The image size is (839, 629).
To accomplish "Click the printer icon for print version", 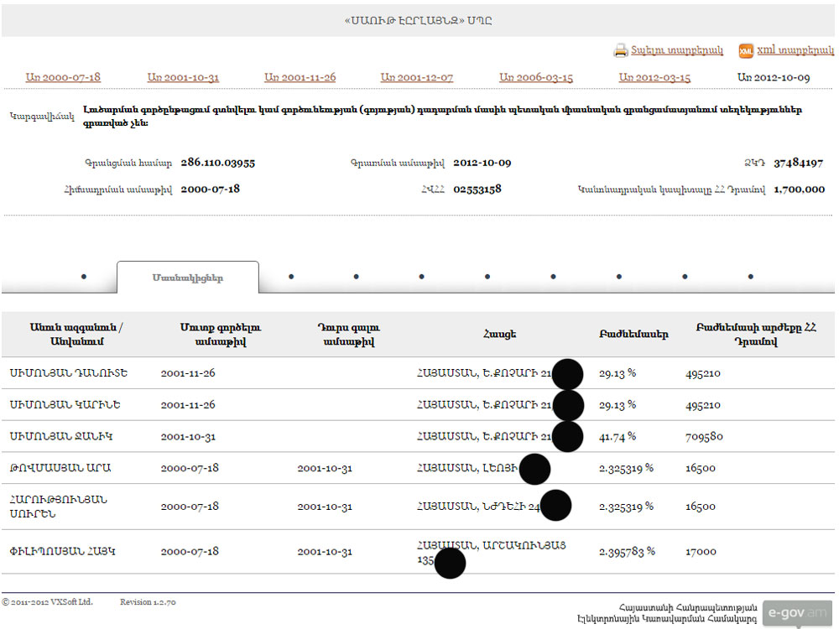I will point(620,50).
